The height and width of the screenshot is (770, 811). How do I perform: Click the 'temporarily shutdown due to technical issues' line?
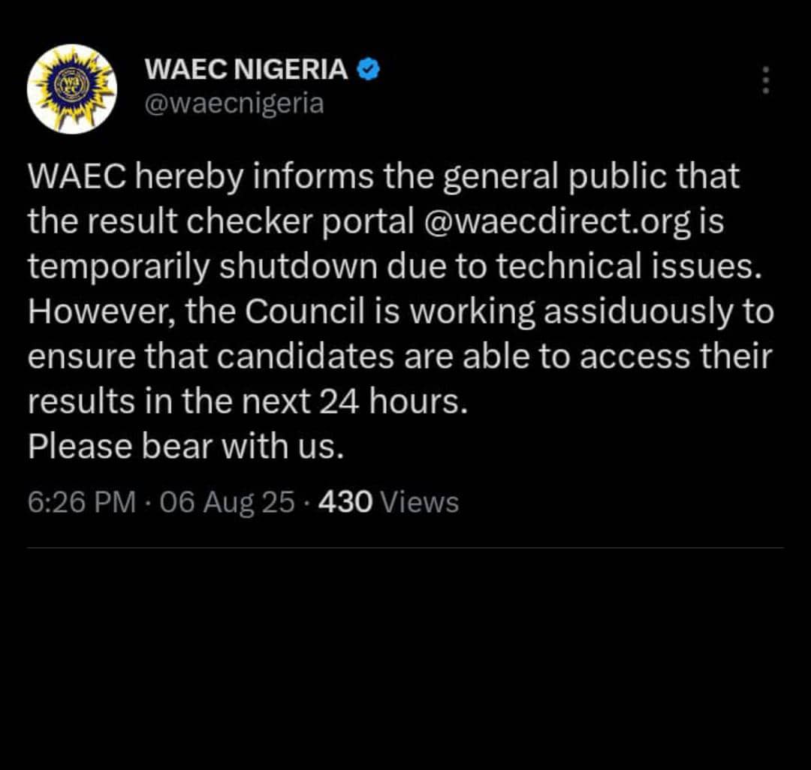[395, 266]
